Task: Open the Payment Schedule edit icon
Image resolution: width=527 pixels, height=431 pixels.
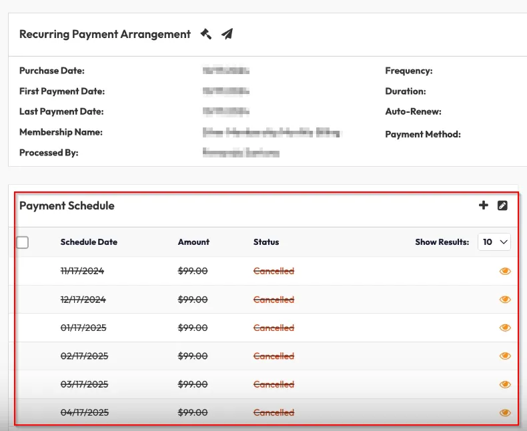Action: pos(503,205)
